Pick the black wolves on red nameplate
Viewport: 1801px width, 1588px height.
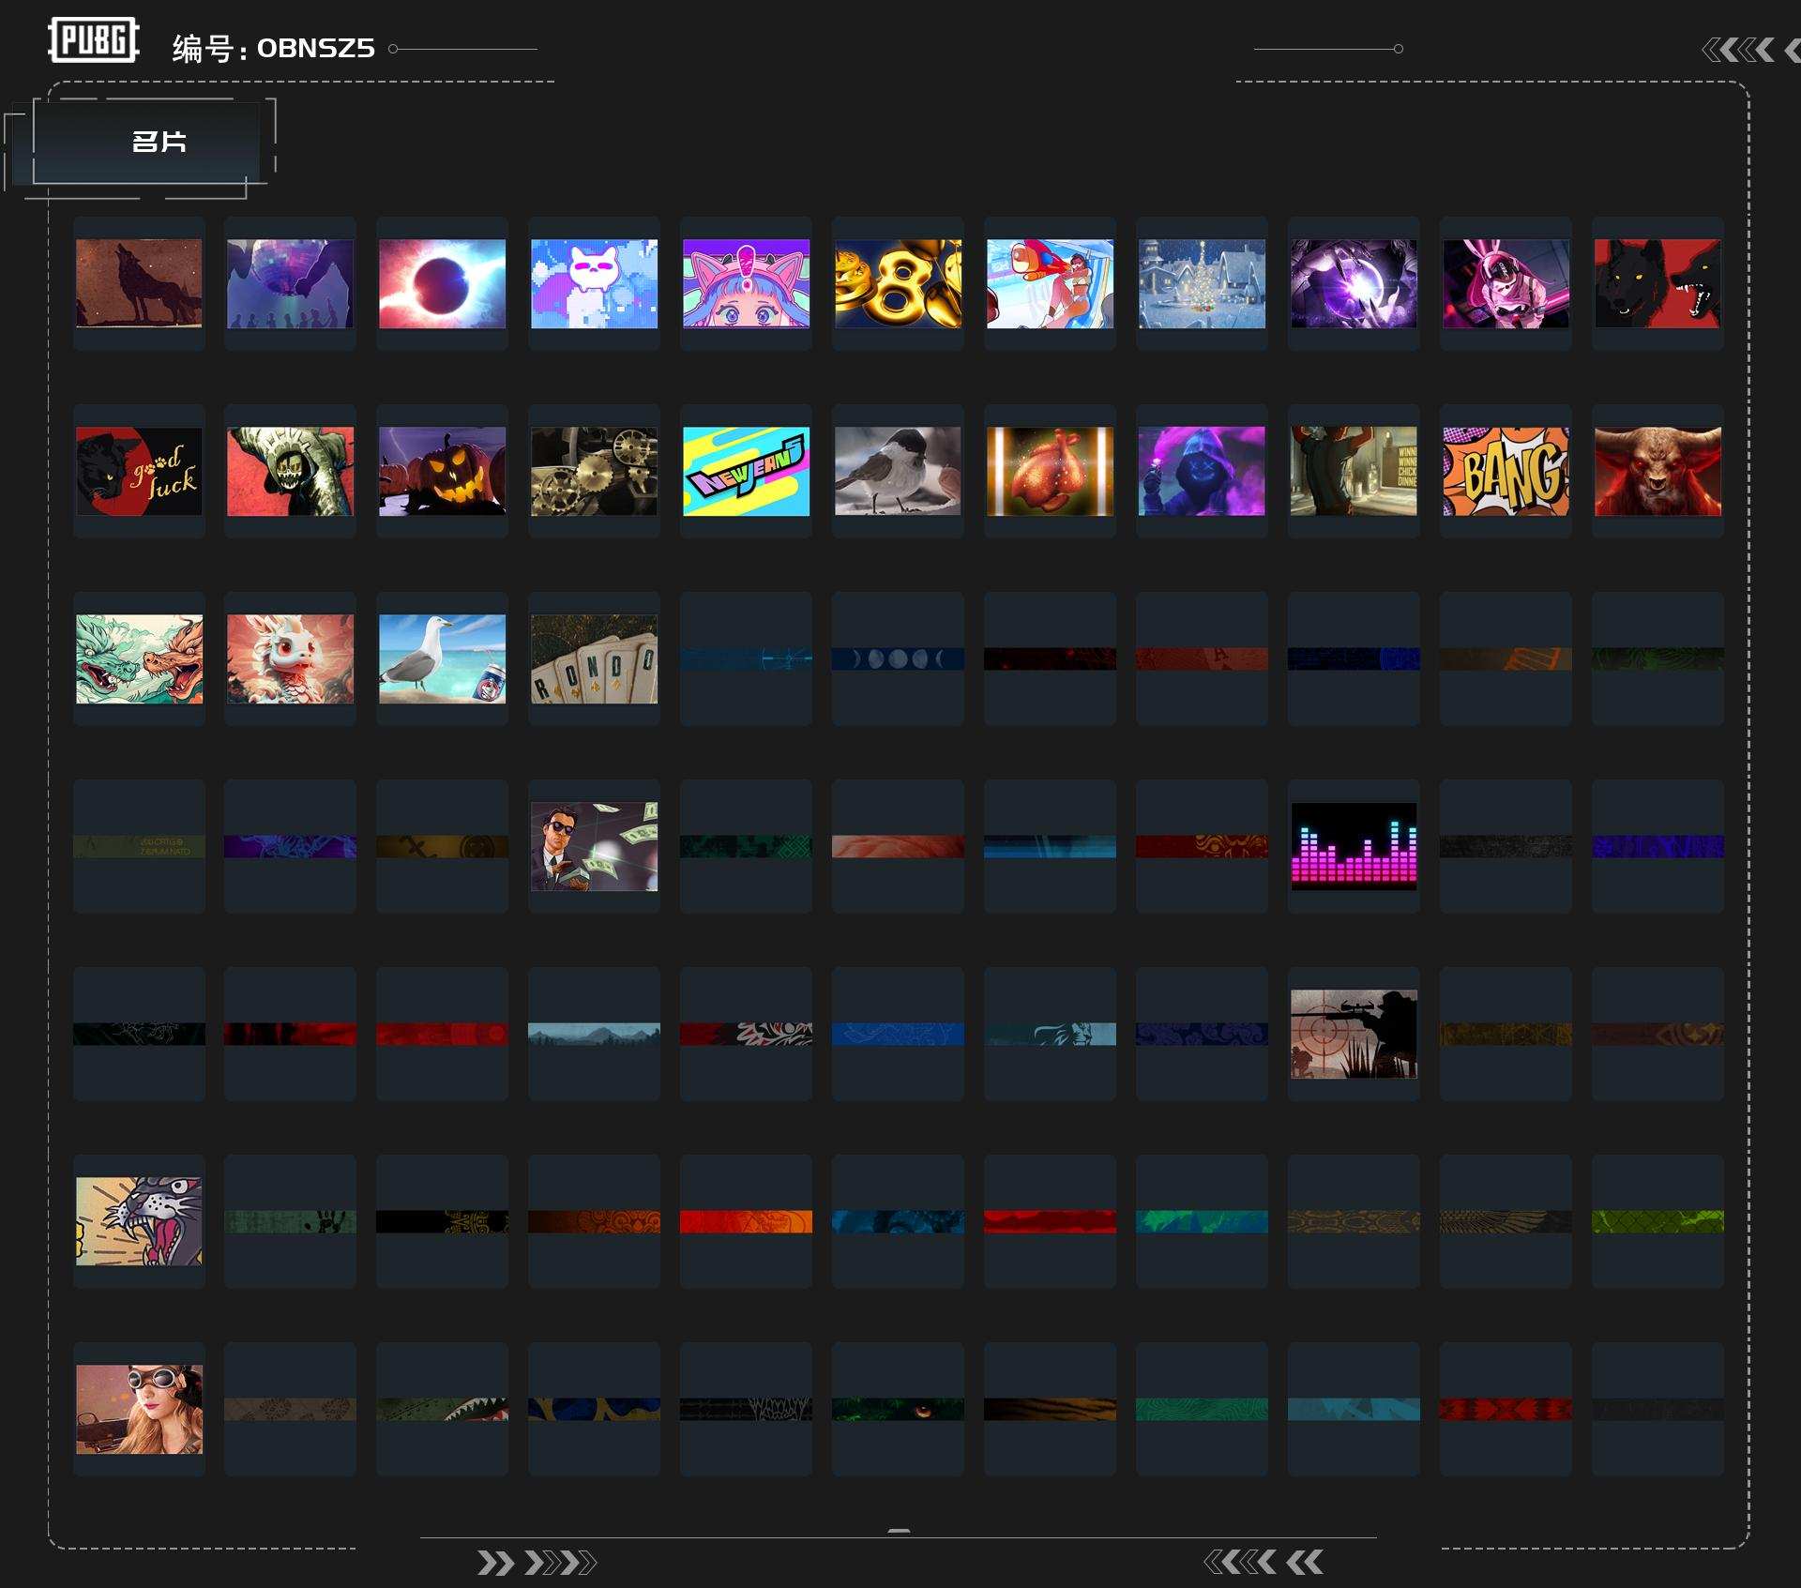click(x=1657, y=283)
